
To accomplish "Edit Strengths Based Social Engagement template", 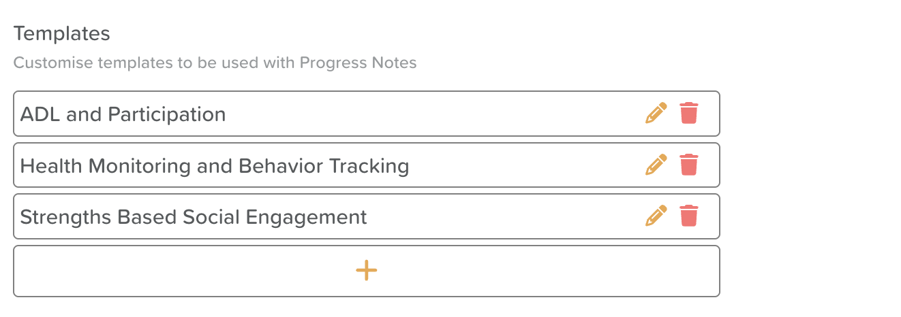I will pos(656,216).
